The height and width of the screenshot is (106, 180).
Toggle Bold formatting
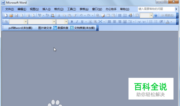click(x=72, y=21)
